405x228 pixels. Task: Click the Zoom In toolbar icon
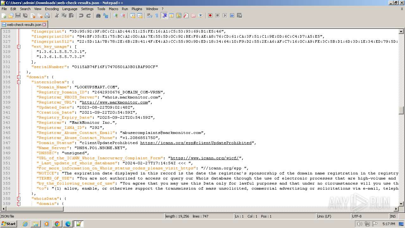point(115,16)
